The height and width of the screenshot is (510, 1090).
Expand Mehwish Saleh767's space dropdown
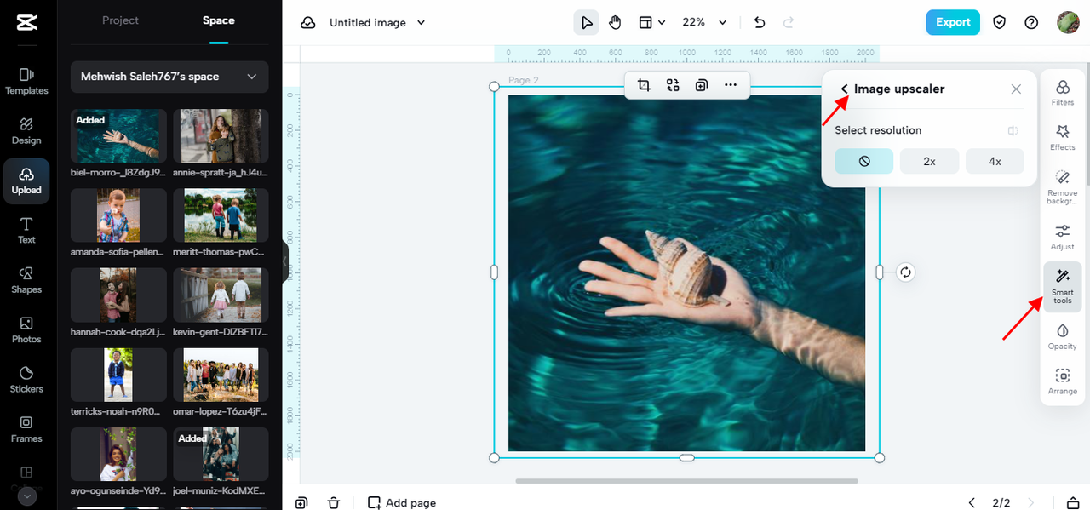[x=169, y=77]
